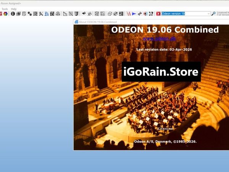Click the red waveform icon
This screenshot has width=229, height=172.
(128, 14)
